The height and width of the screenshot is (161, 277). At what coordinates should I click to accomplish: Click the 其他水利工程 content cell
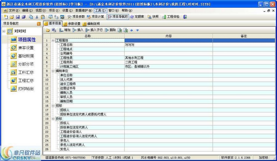(x=169, y=58)
